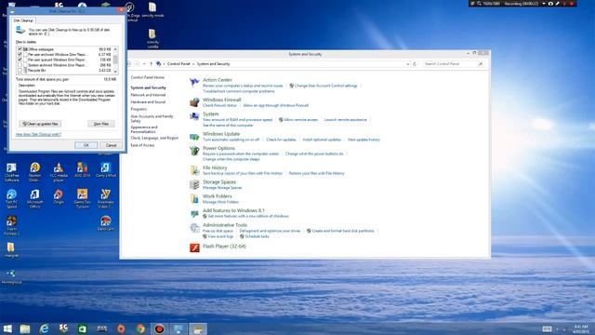Click the pencil icon on recording bar
The width and height of the screenshot is (595, 335).
point(557,4)
